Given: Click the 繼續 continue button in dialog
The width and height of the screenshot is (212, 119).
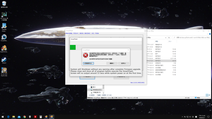Looking at the screenshot, I should 112,63.
